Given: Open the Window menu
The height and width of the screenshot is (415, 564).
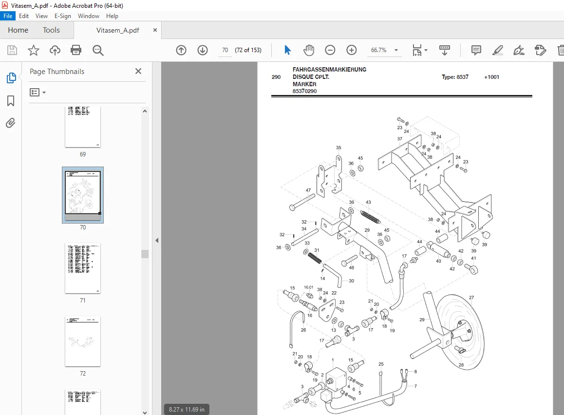Looking at the screenshot, I should 89,16.
